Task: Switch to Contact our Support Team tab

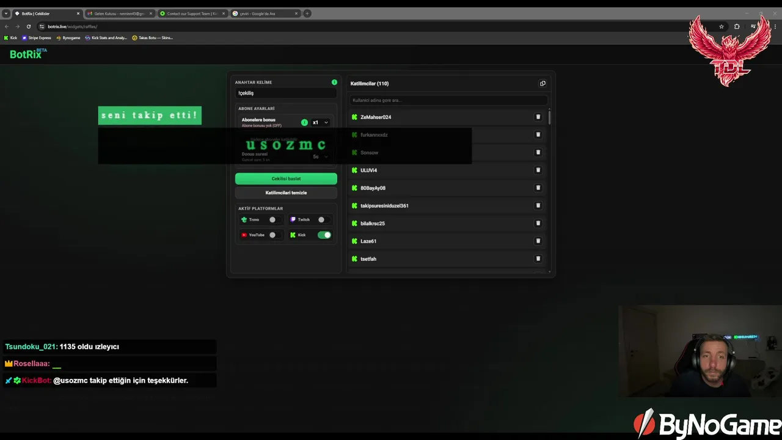Action: pyautogui.click(x=192, y=13)
